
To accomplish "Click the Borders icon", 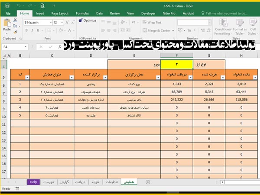I will 49,30.
